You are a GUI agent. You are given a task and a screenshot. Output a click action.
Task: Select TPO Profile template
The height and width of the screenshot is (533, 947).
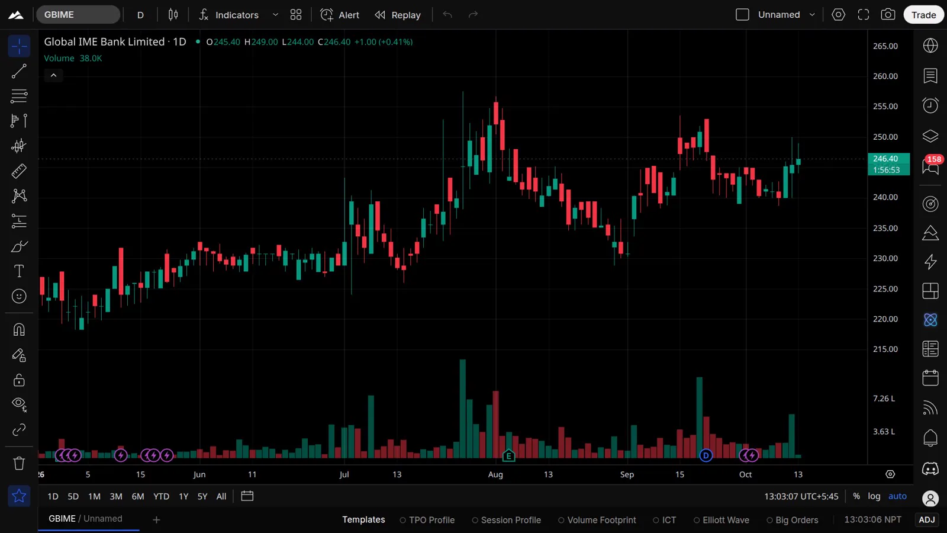click(x=427, y=520)
